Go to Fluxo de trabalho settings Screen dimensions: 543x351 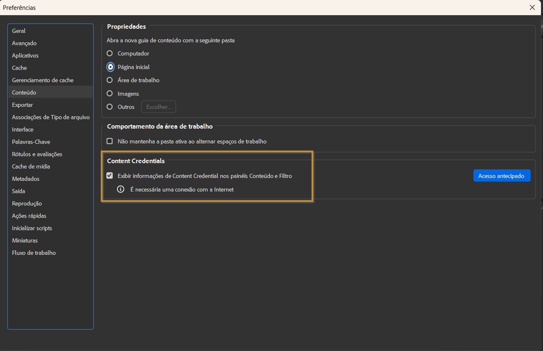point(50,253)
